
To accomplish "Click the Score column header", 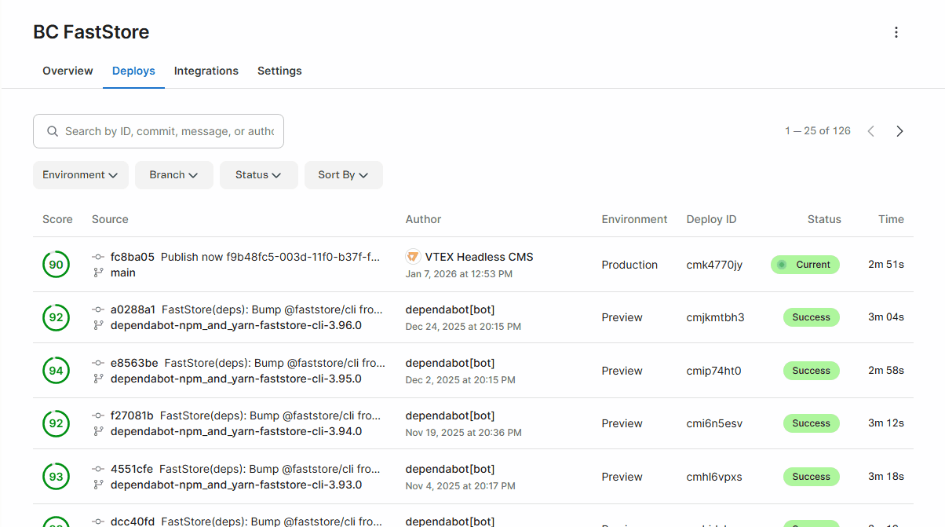I will [57, 219].
